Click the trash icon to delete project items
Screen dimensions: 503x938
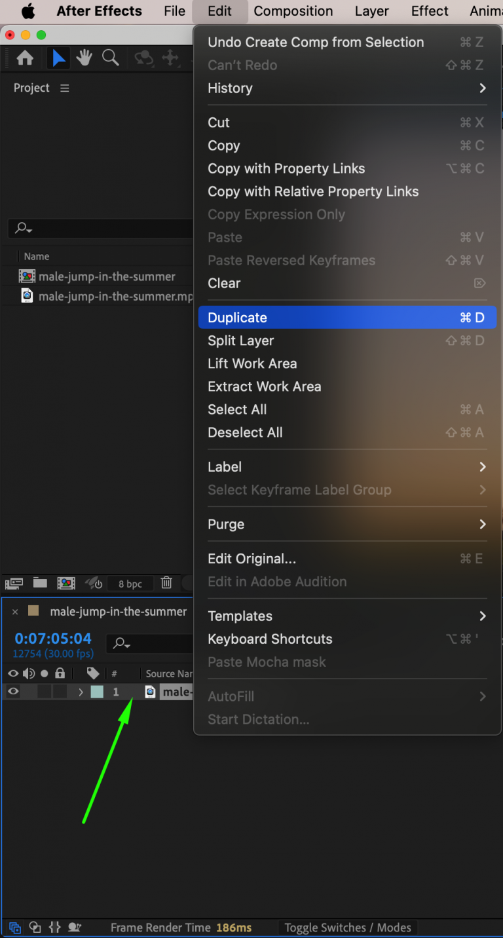[166, 582]
